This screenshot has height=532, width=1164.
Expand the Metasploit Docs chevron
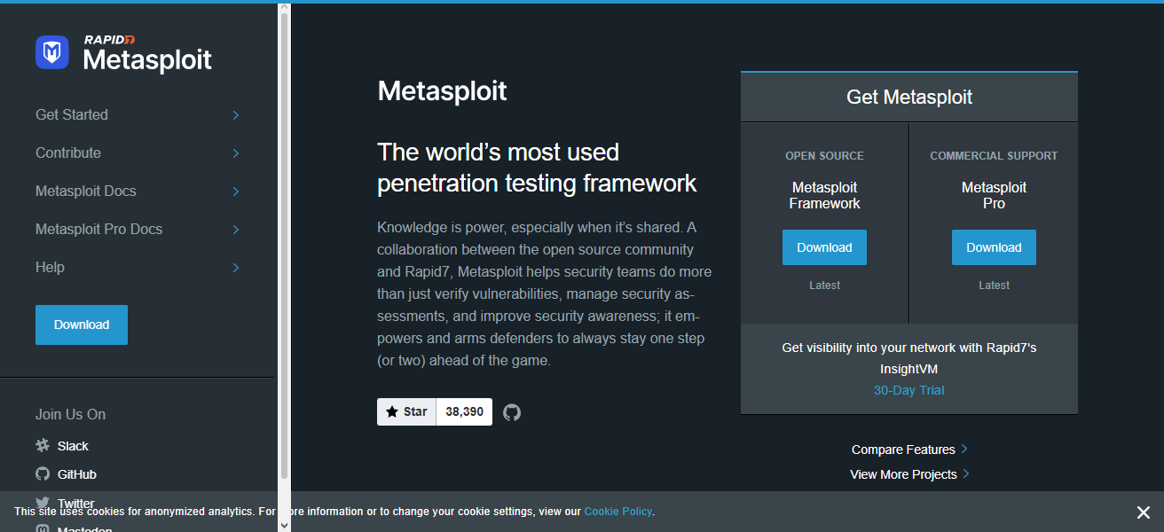coord(236,192)
